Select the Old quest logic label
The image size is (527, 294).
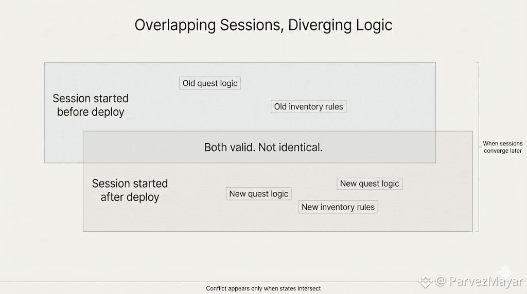pyautogui.click(x=210, y=83)
